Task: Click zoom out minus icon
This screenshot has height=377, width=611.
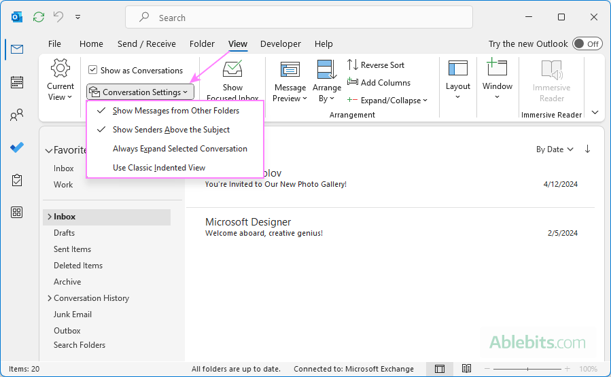Action: point(487,368)
